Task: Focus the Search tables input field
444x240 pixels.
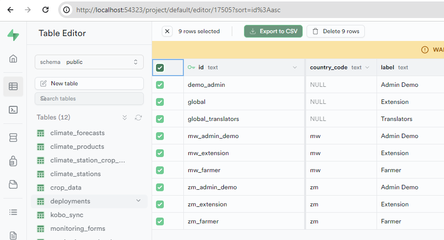Action: [89, 99]
